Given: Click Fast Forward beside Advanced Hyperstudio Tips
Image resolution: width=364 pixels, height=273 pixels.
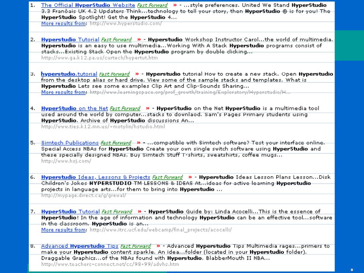Looking at the screenshot, I should 135,246.
